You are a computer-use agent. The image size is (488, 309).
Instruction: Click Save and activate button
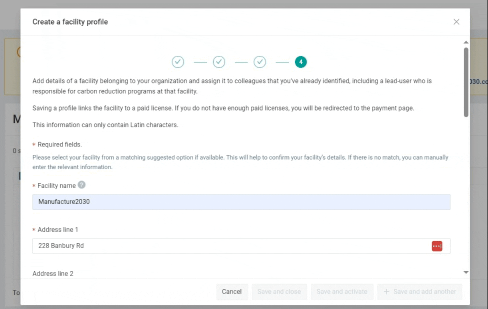coord(342,292)
